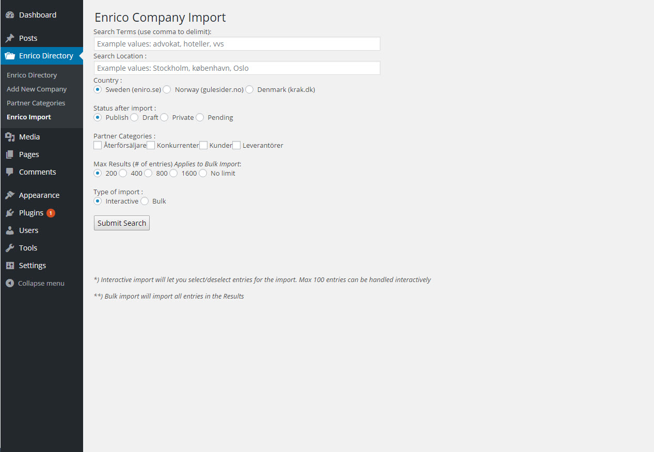Viewport: 654px width, 452px height.
Task: Open the Settings menu label
Action: click(x=33, y=266)
